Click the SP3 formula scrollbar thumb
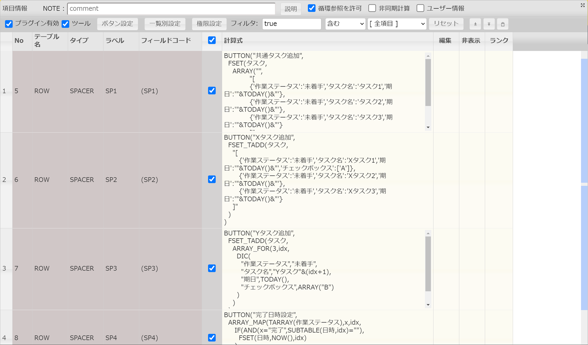This screenshot has width=588, height=345. coord(428,264)
